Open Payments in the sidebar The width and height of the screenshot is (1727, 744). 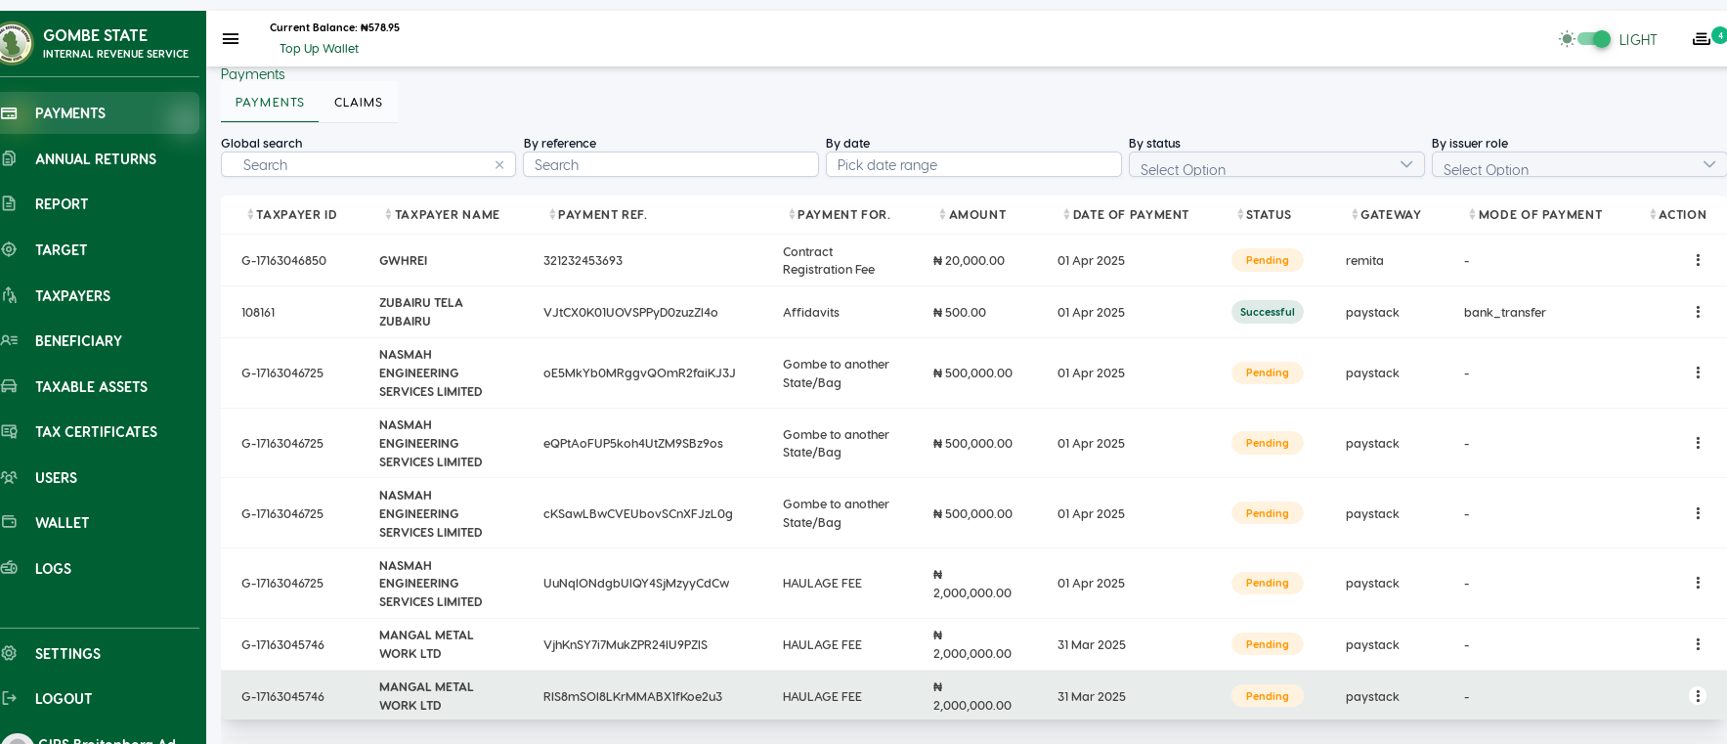pyautogui.click(x=100, y=113)
